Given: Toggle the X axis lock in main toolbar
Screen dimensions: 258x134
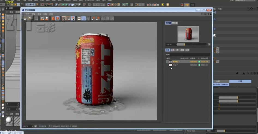Looking at the screenshot, I should click(27, 5).
